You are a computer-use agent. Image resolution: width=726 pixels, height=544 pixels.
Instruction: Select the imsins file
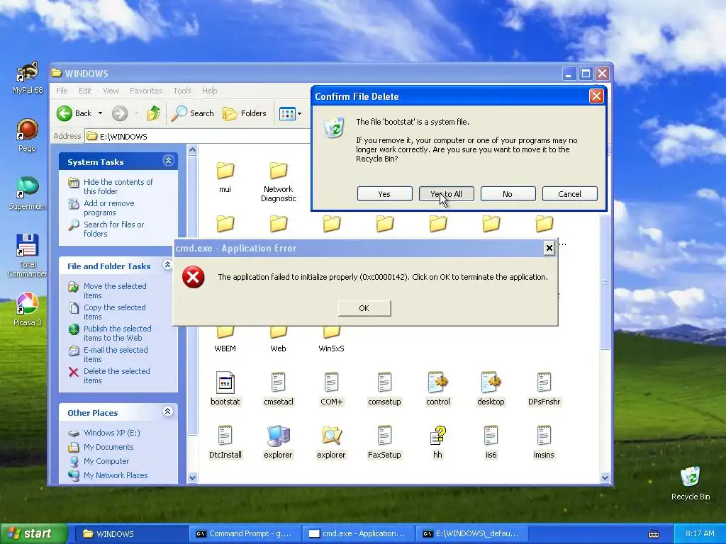click(x=544, y=442)
